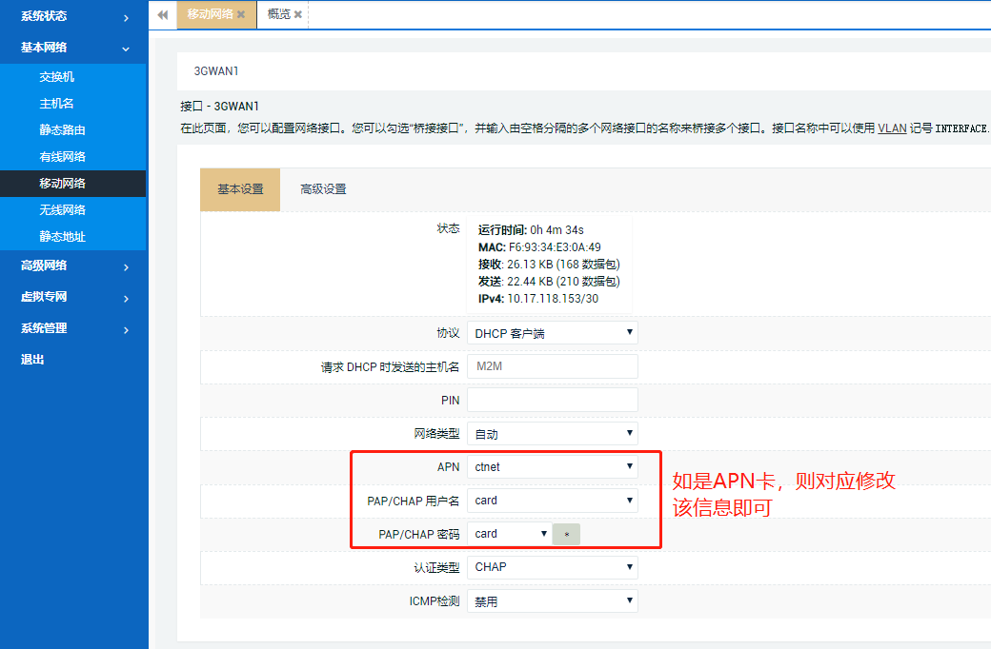Collapse the 基本网络 sidebar section
Screen dimensions: 991x649
(x=73, y=47)
